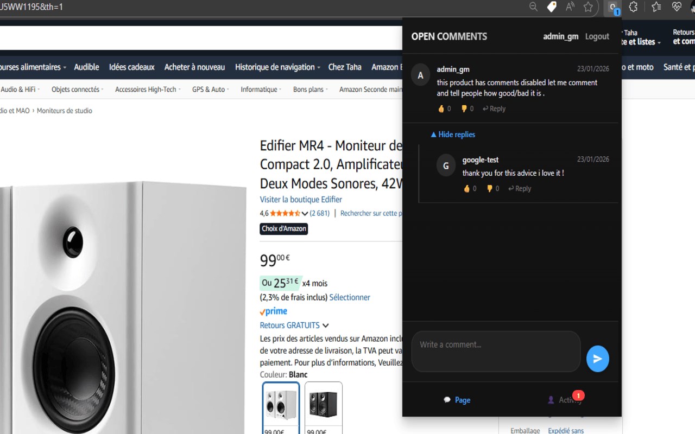Click the zoom magnifier icon in address bar
This screenshot has height=434, width=695.
coord(533,7)
